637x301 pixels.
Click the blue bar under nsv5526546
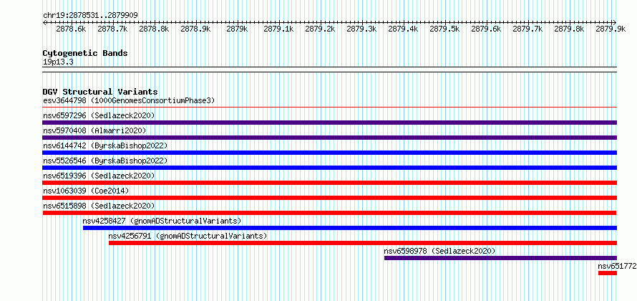click(x=330, y=168)
